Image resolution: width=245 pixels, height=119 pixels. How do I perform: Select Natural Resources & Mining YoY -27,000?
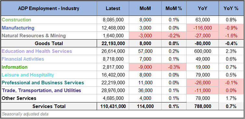(x=202, y=36)
